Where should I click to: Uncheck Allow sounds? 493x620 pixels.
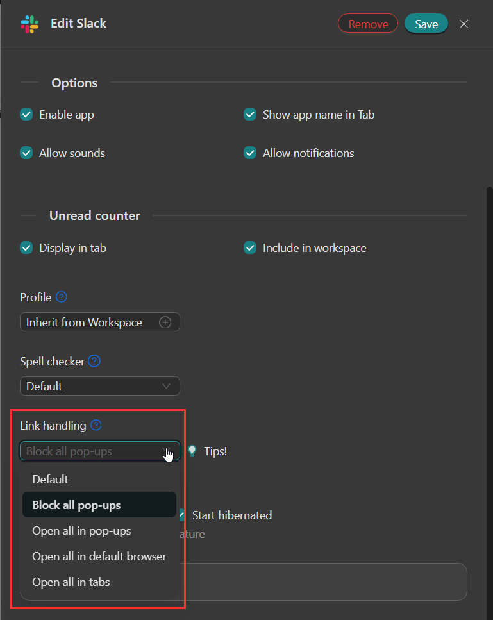pyautogui.click(x=26, y=153)
